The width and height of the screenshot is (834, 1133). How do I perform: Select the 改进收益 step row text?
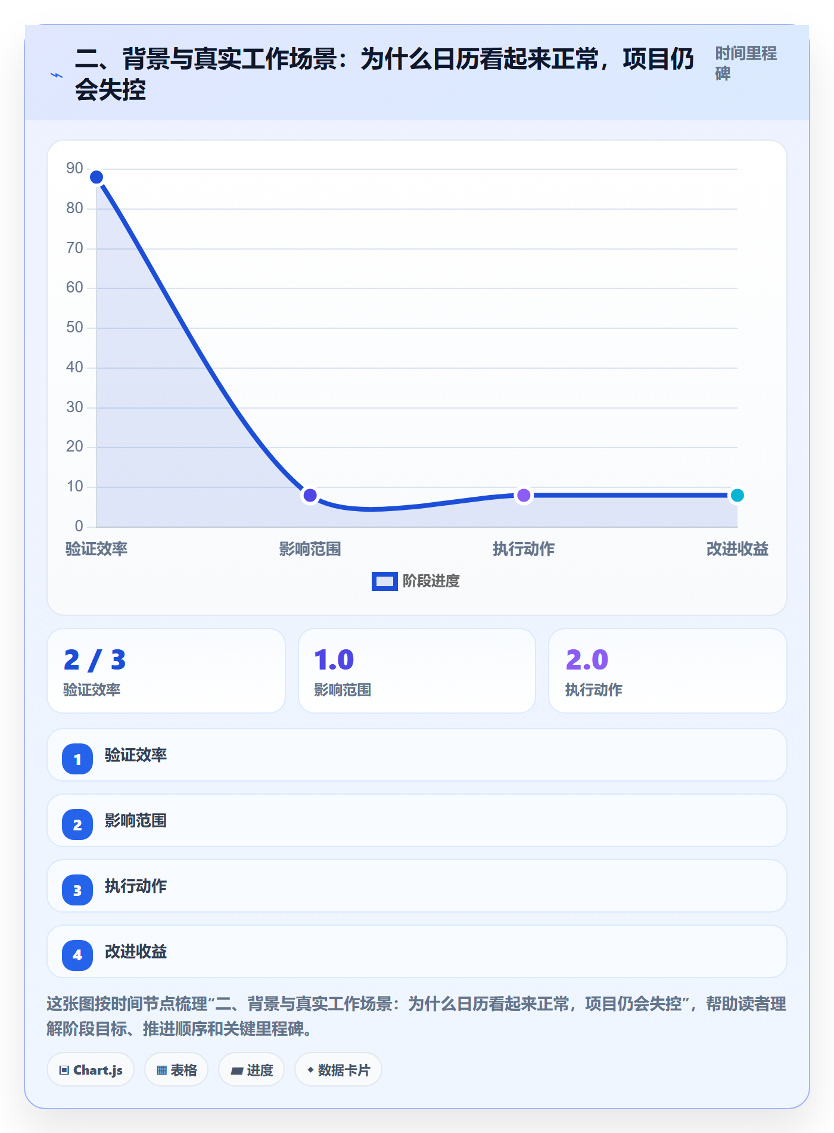pos(136,951)
